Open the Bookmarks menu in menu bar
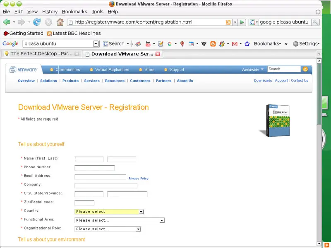 (74, 12)
